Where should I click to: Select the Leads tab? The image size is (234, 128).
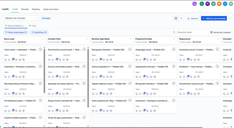click(15, 9)
